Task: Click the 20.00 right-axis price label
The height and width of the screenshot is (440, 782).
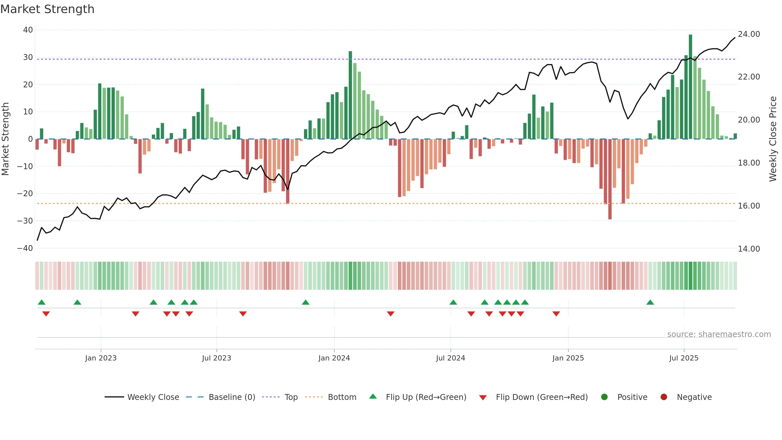Action: click(749, 120)
